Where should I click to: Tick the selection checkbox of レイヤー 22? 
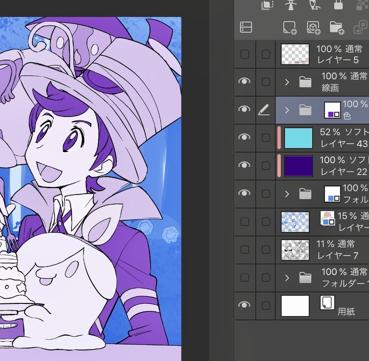[x=266, y=166]
